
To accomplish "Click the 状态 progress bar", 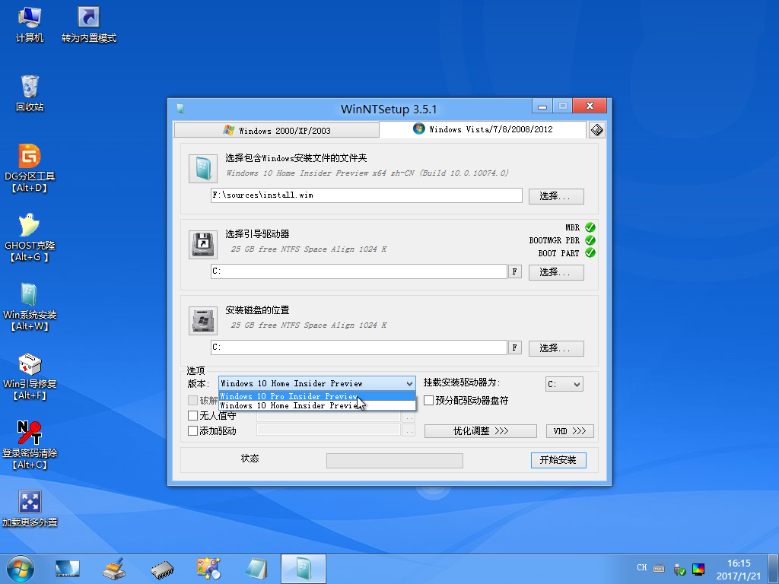I will (x=395, y=460).
